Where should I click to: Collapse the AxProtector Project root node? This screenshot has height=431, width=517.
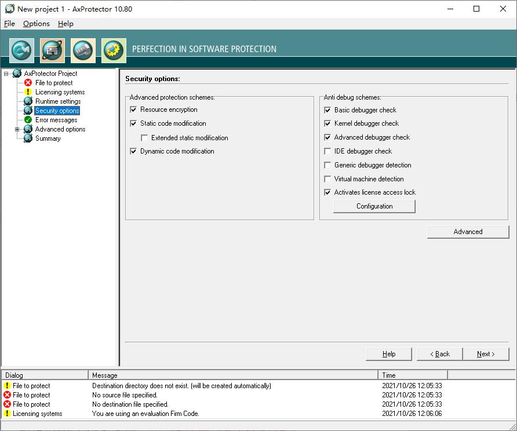6,74
